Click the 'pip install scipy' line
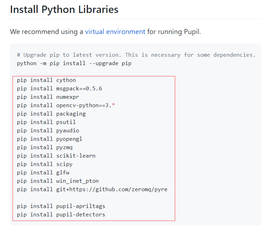The image size is (261, 229). (45, 164)
